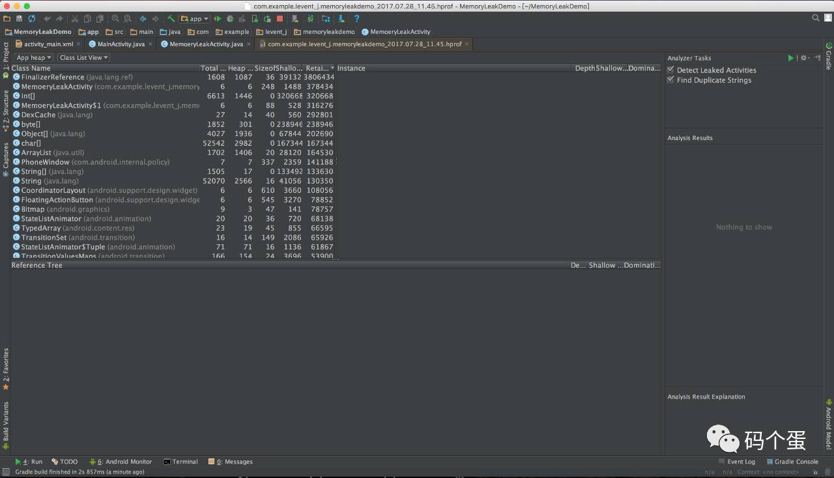Select the MemoeryLeakActivity$1 class row
This screenshot has height=478, width=834.
(x=173, y=105)
